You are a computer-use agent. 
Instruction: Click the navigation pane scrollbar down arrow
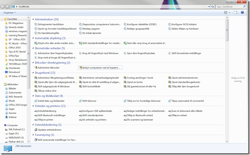click(x=28, y=141)
